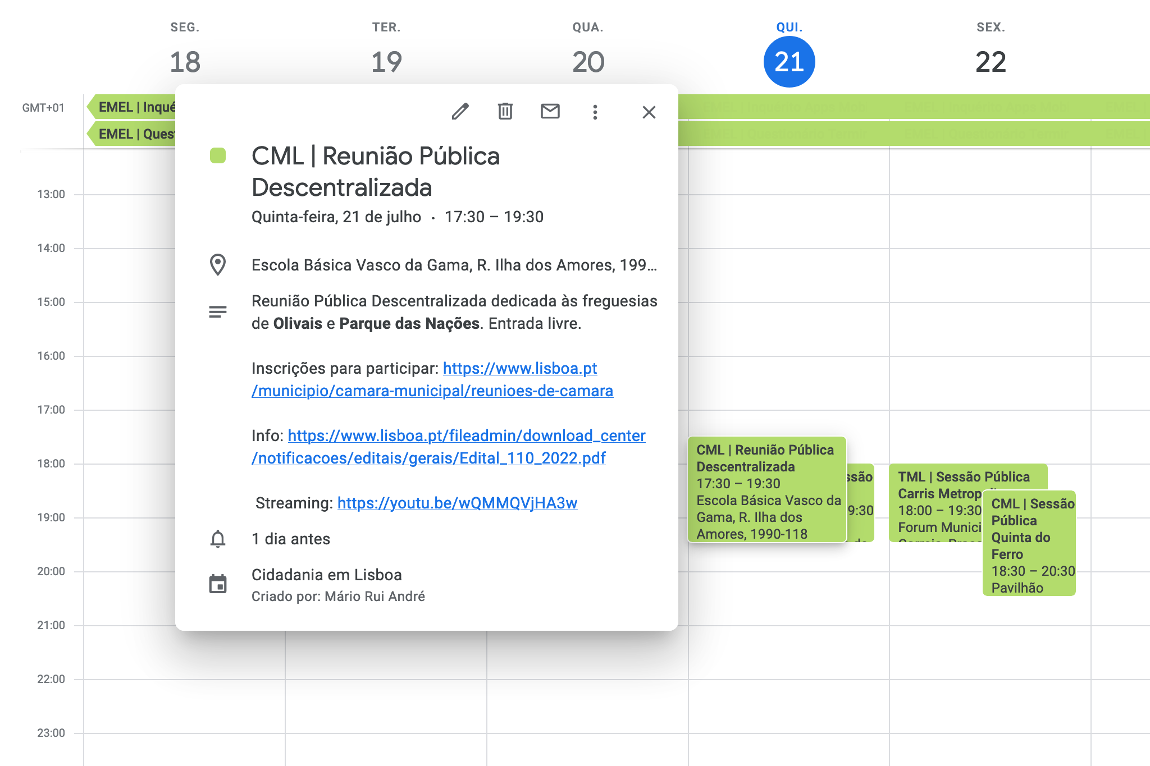Open the three-dot options menu

(595, 112)
